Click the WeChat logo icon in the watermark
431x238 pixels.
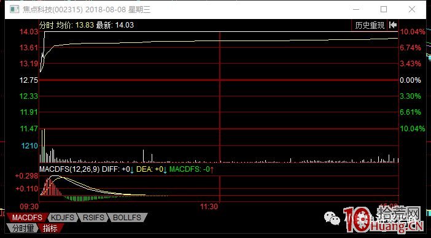point(332,218)
